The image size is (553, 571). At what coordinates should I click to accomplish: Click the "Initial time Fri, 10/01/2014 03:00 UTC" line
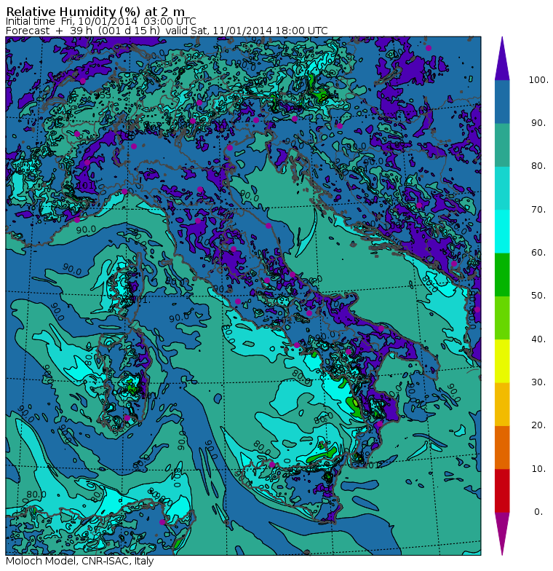click(100, 22)
